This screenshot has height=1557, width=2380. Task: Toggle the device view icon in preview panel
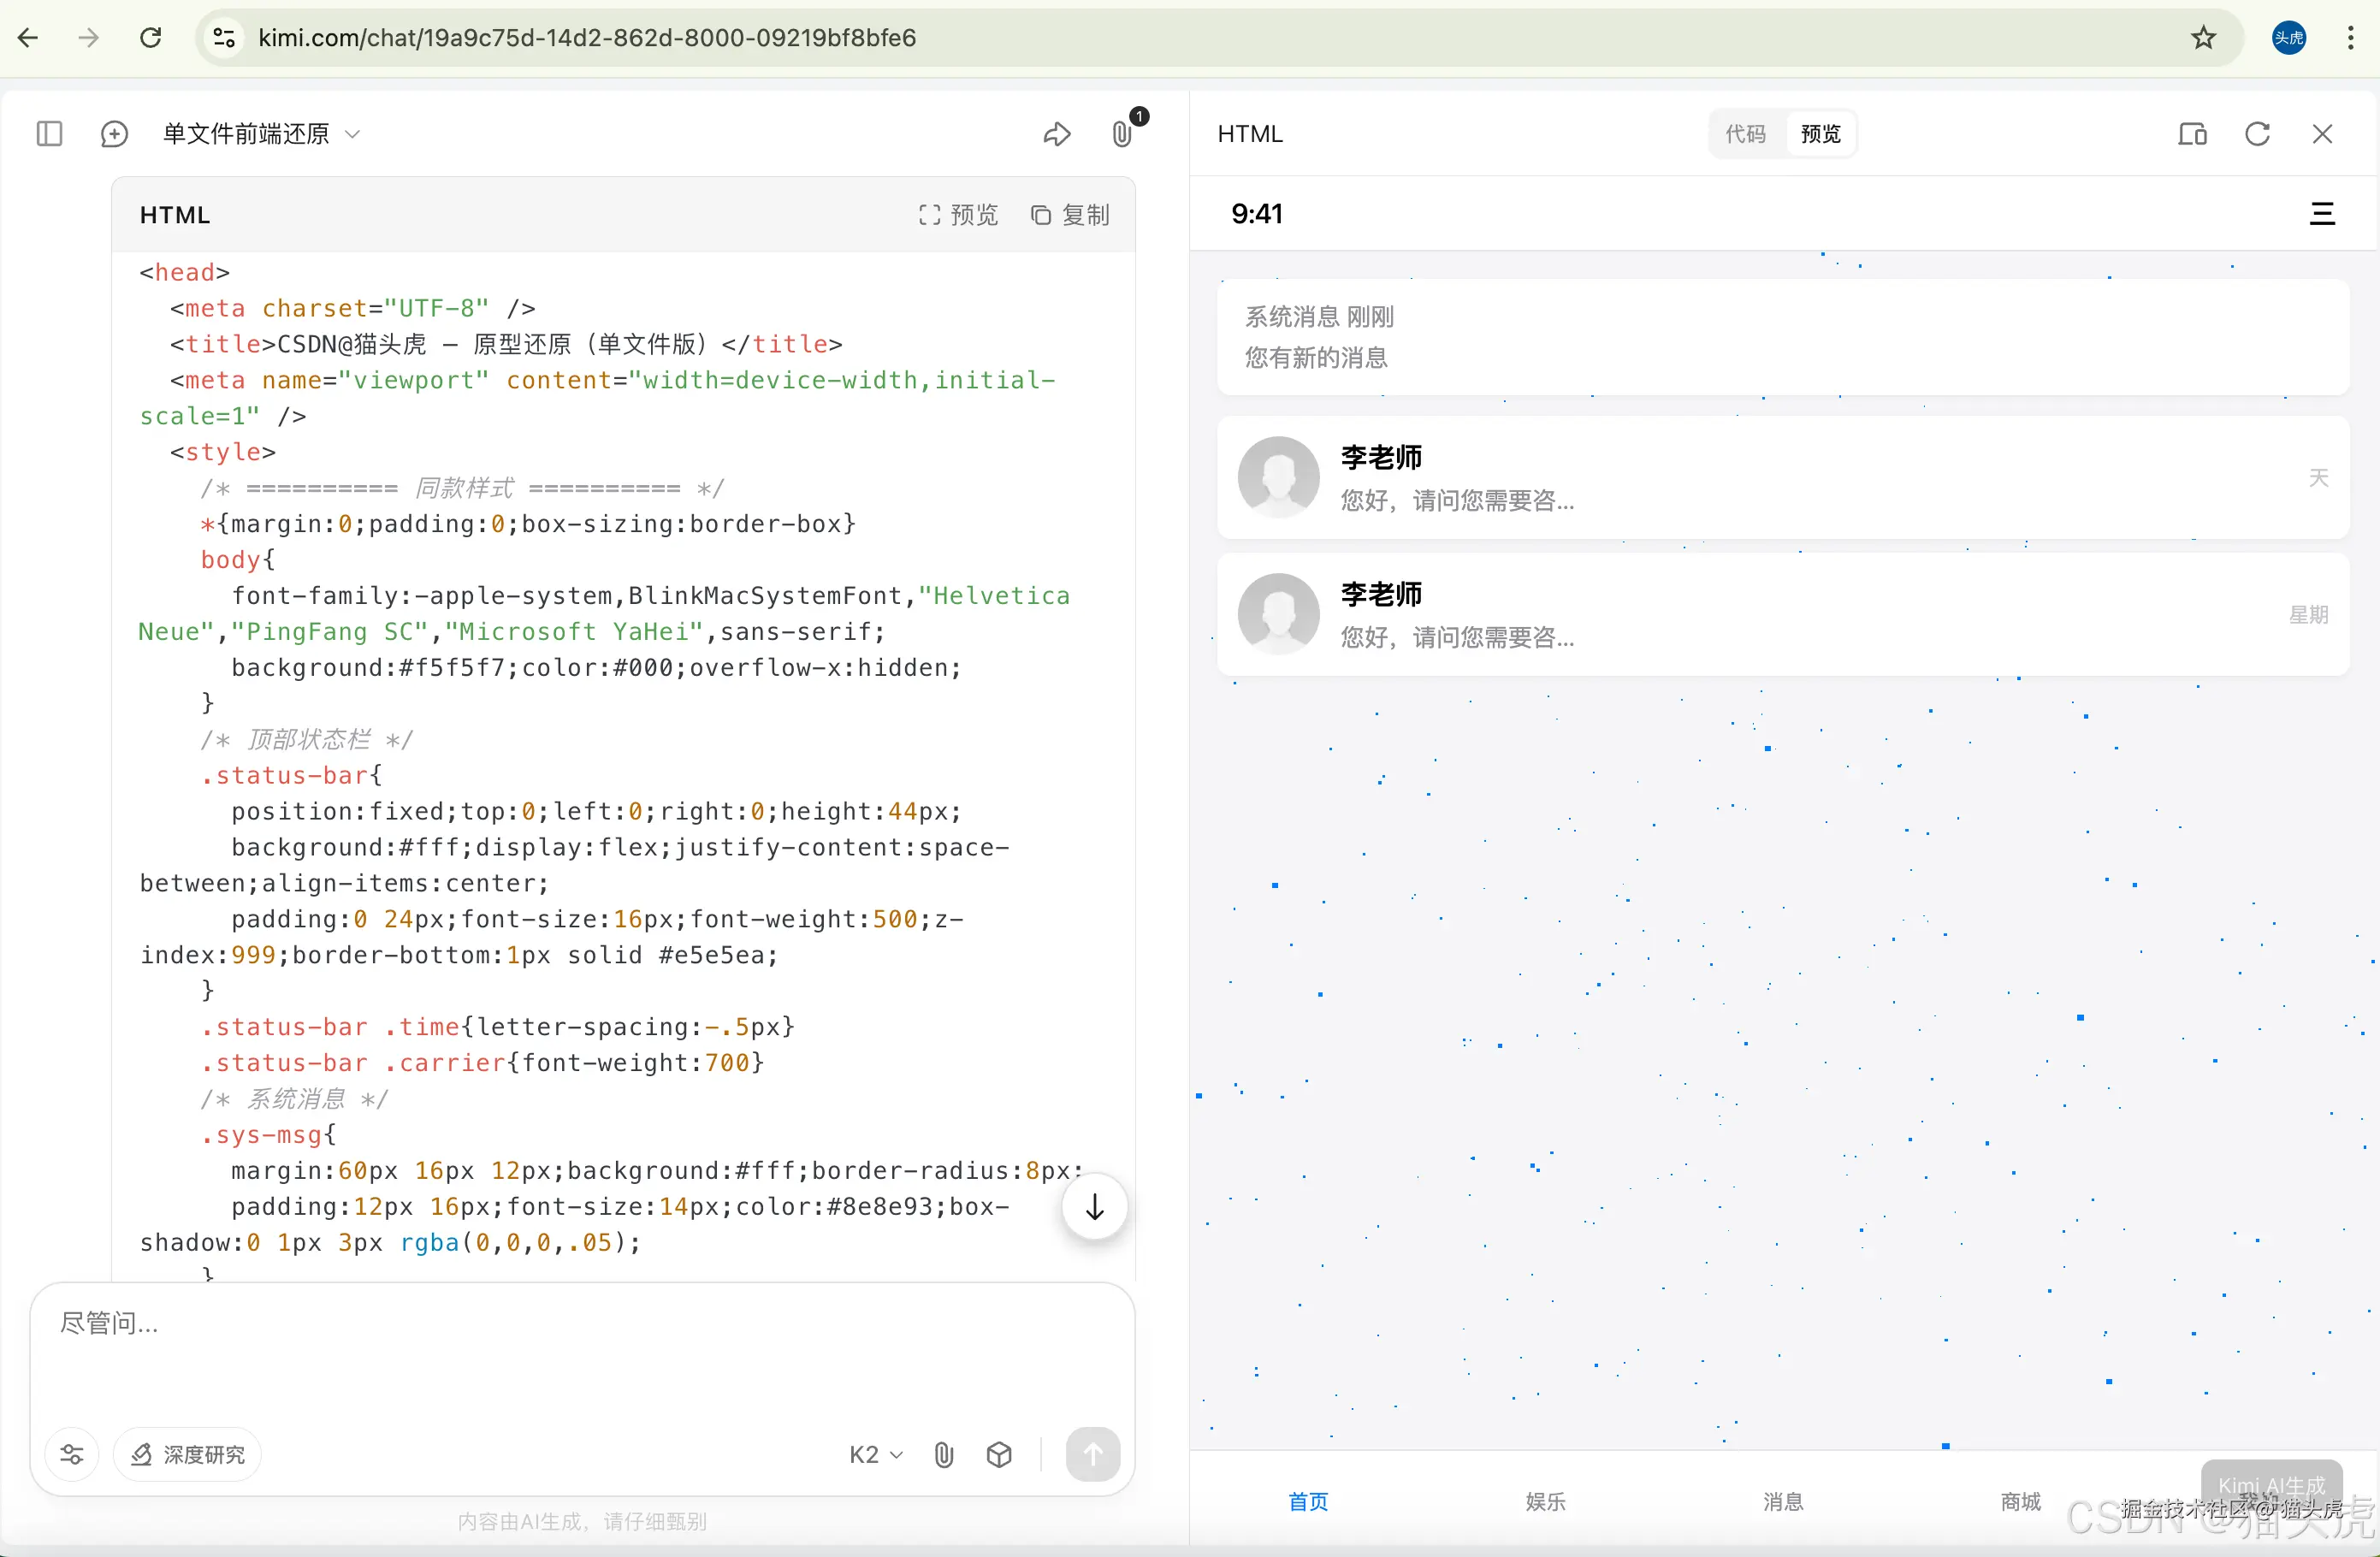[x=2192, y=133]
